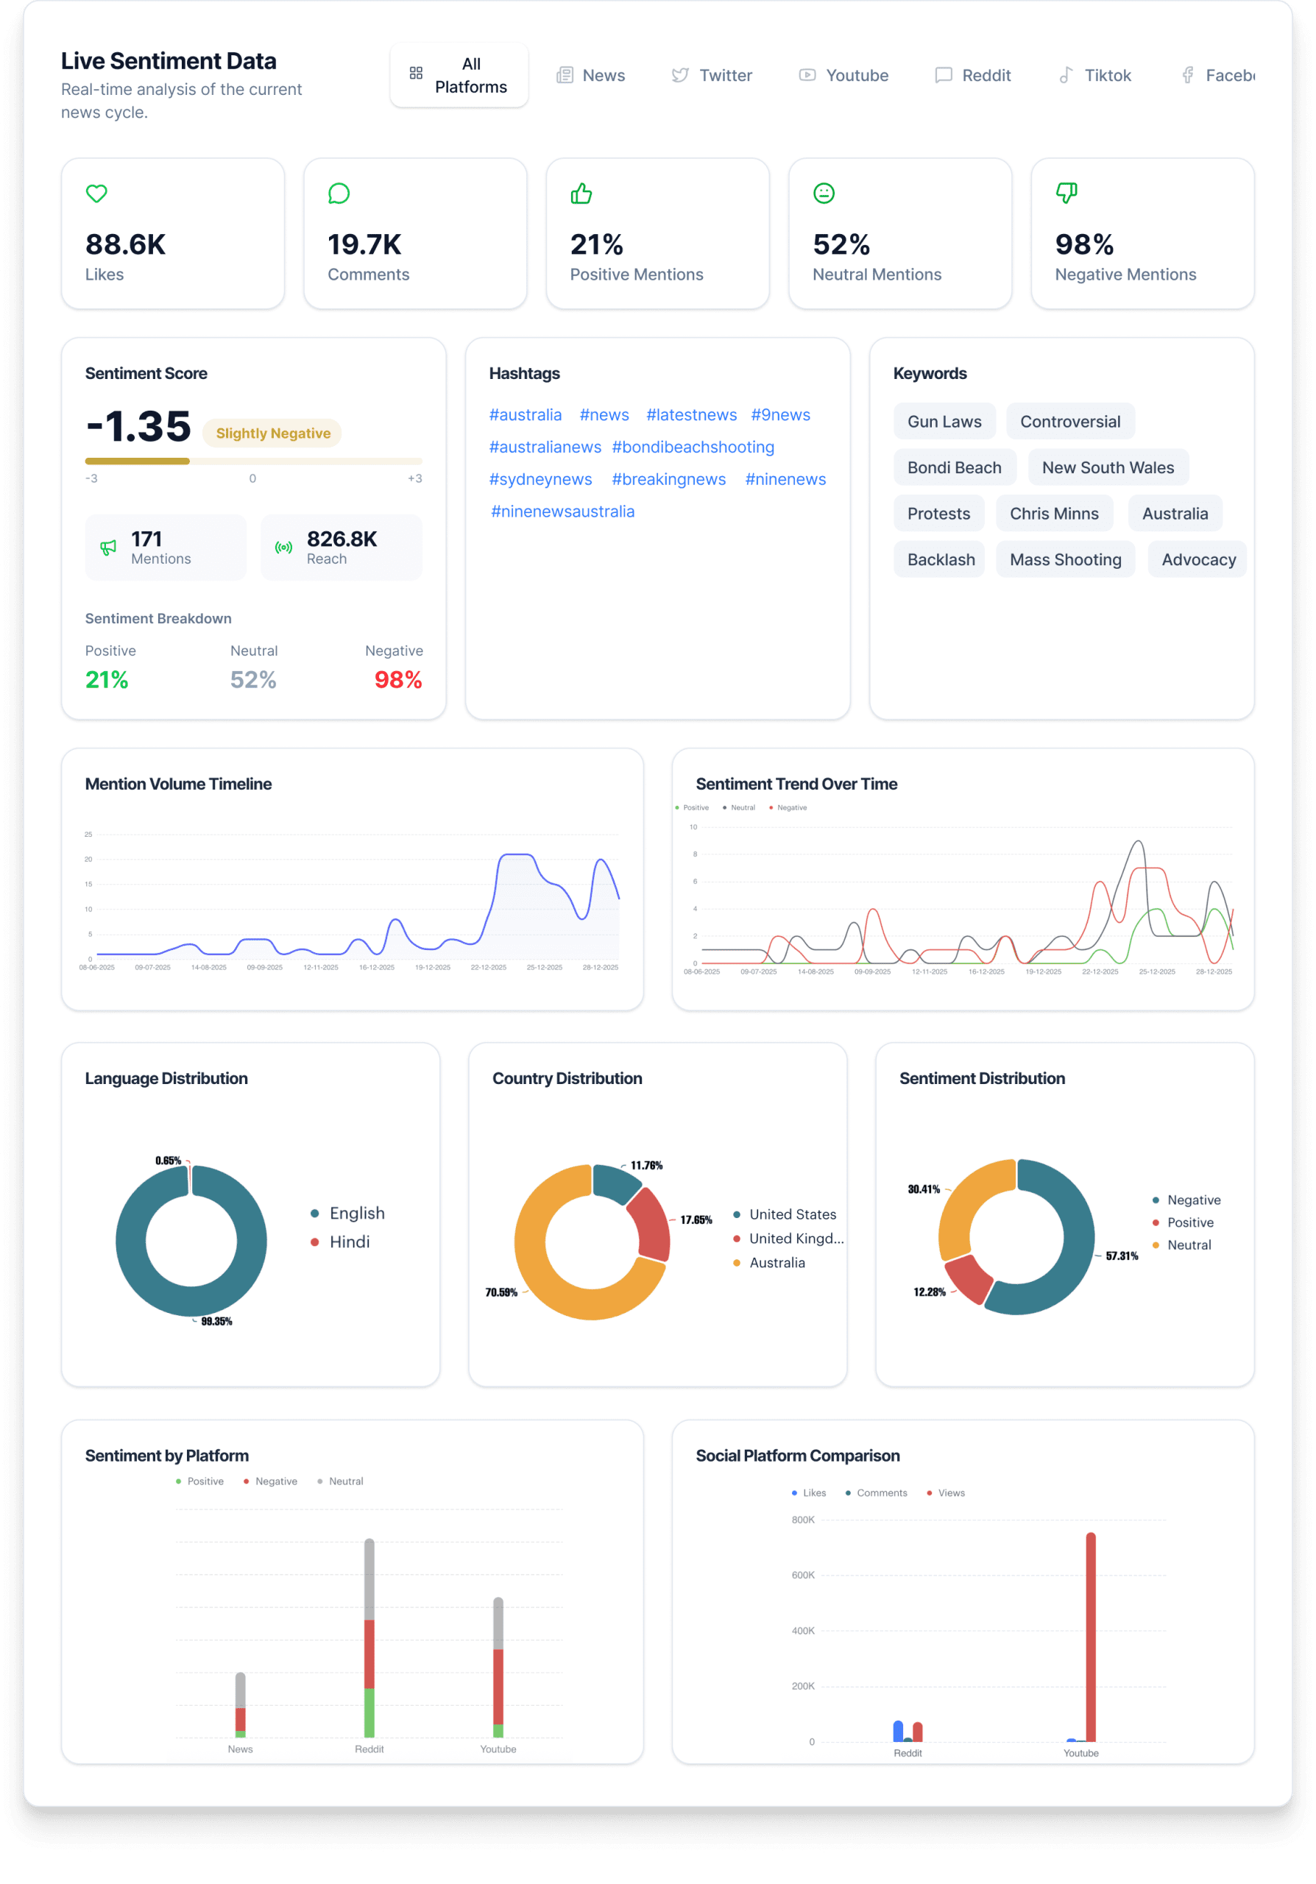Click the grid icon in All Platforms

416,74
